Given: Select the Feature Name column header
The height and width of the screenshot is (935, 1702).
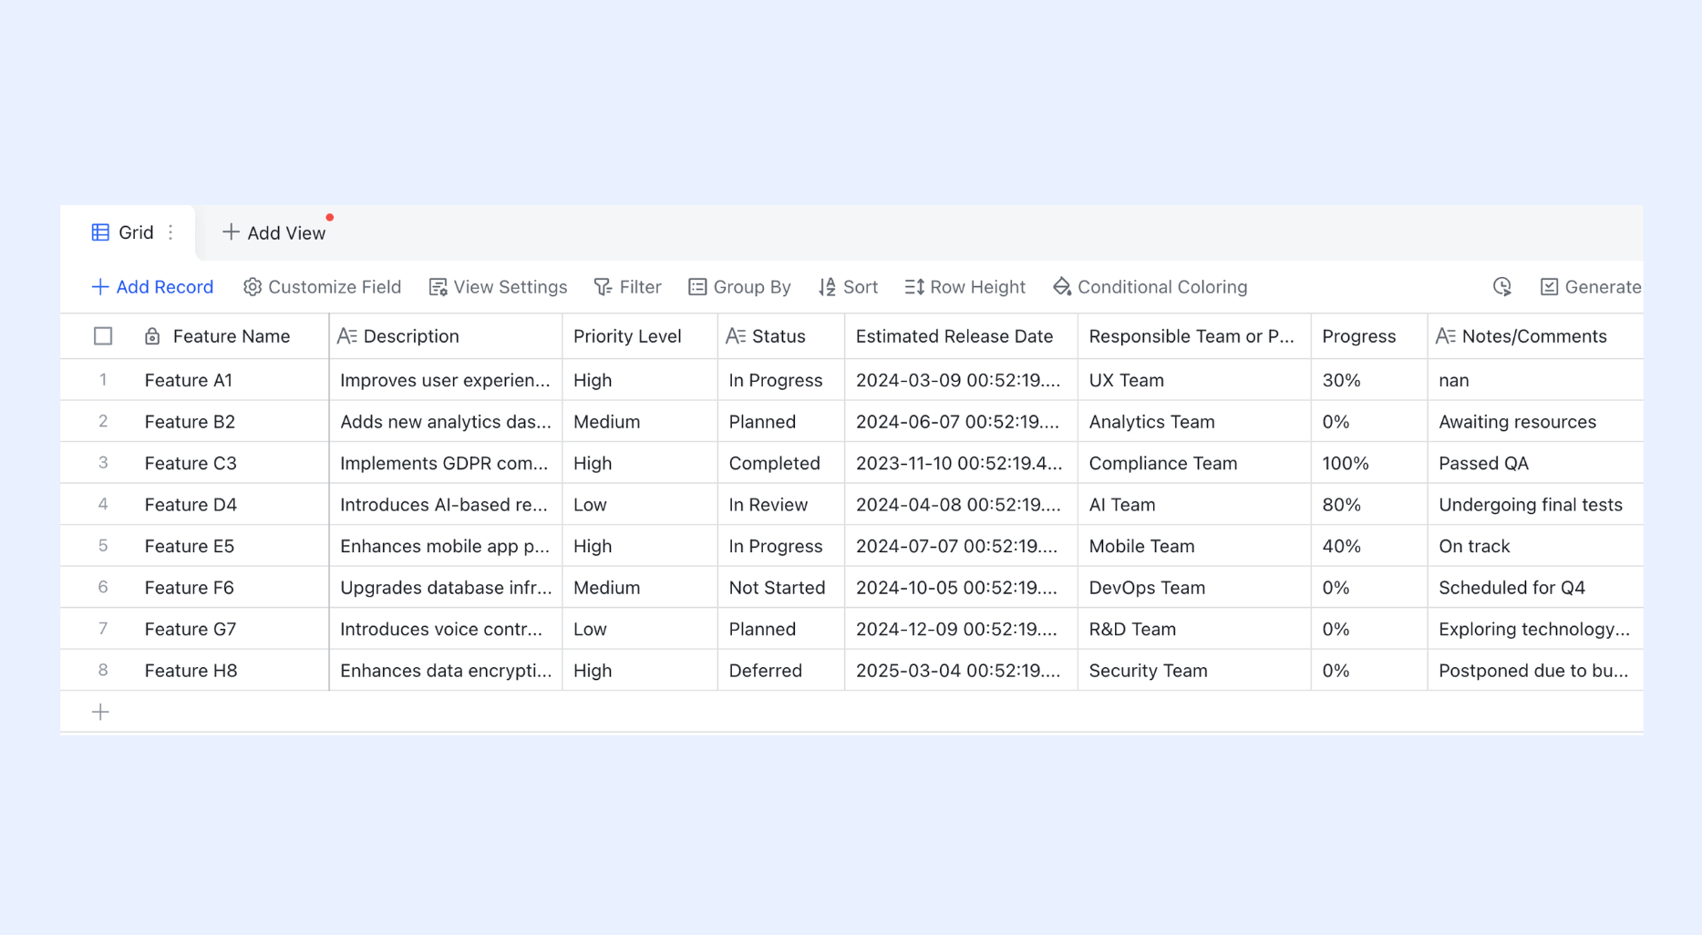Looking at the screenshot, I should pos(232,336).
